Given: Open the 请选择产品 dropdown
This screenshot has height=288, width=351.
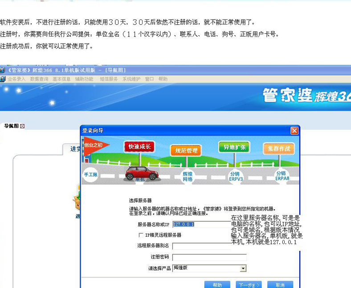Looking at the screenshot, I should [243, 268].
